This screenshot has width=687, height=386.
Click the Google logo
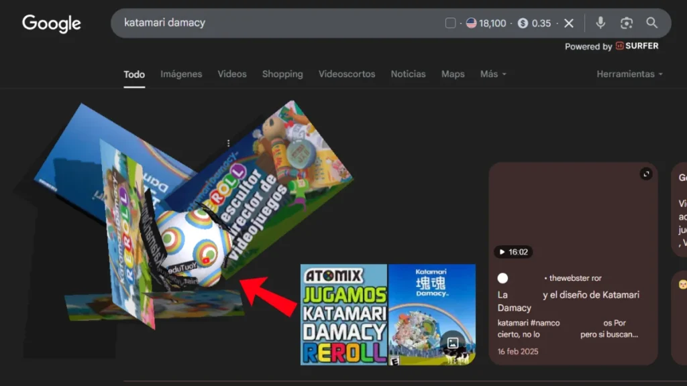pos(51,23)
